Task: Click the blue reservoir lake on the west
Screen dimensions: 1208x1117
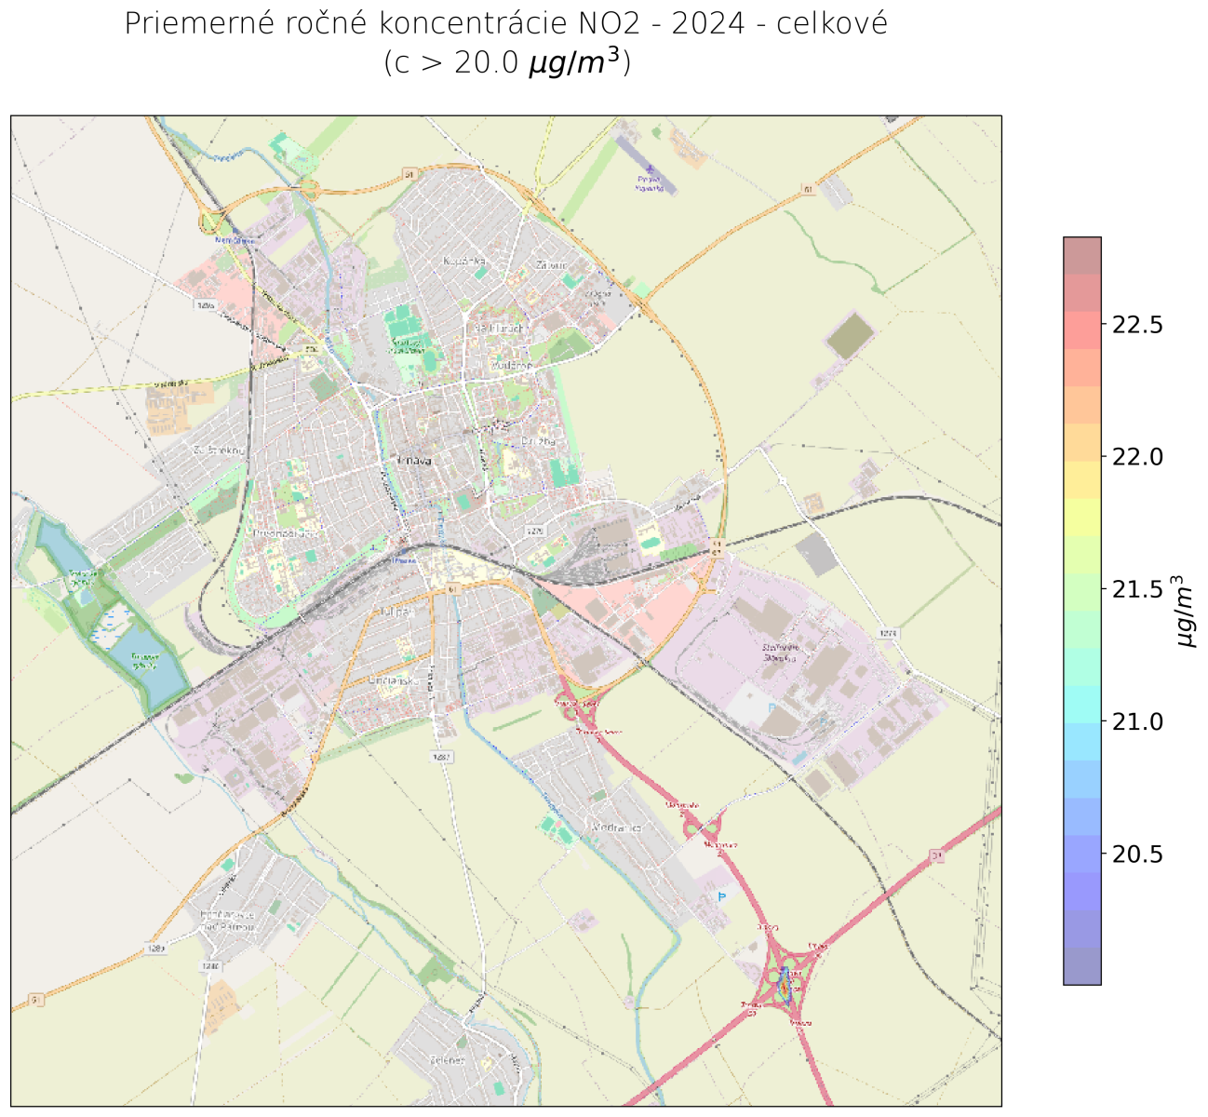Action: coord(149,666)
